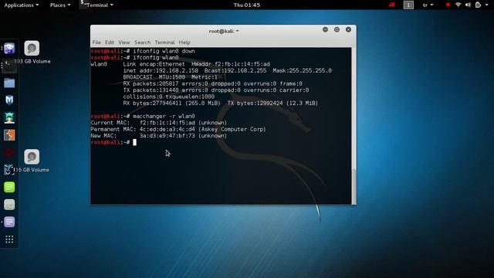Click HWaddr f2:fb:1c:14:f5:ad text

click(231, 64)
